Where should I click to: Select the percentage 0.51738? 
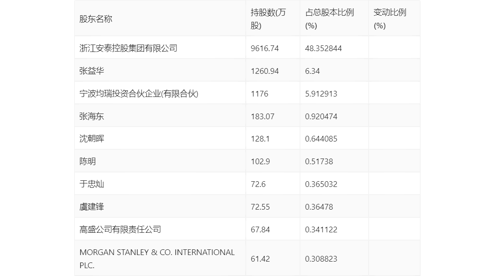tap(319, 162)
